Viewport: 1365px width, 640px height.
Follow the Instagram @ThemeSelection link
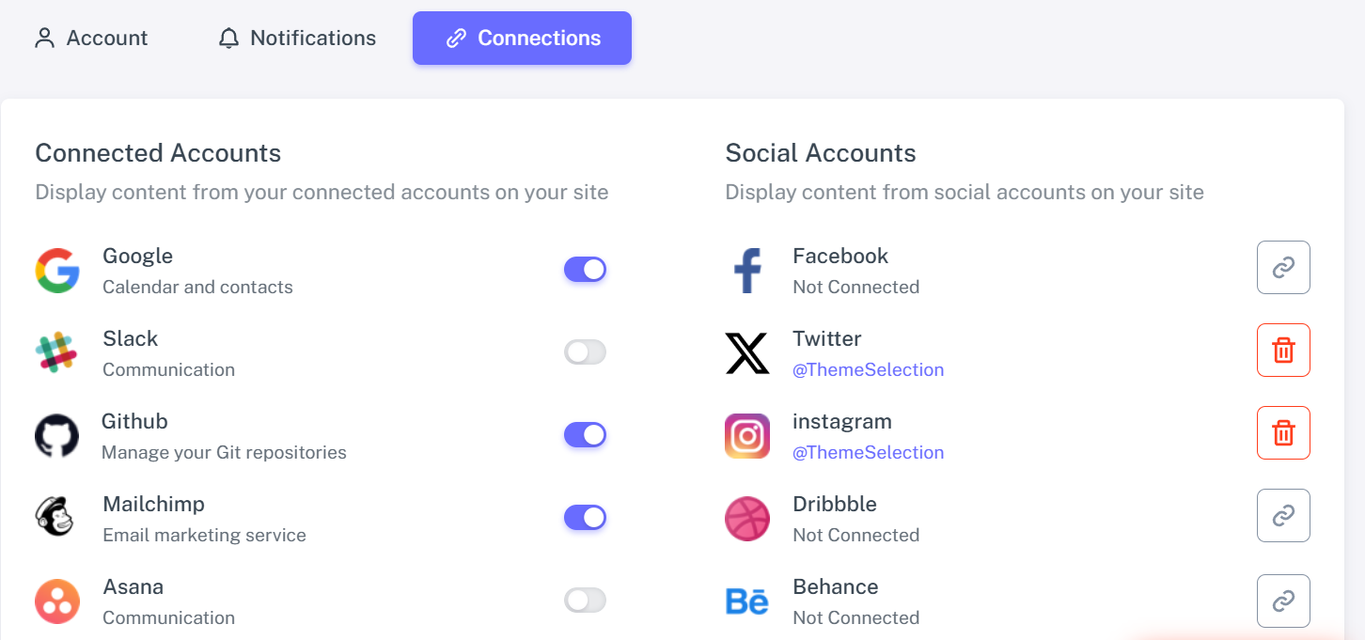[868, 453]
